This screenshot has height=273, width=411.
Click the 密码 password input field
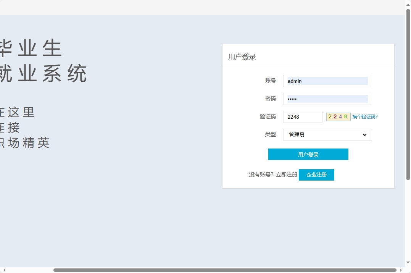click(x=327, y=99)
